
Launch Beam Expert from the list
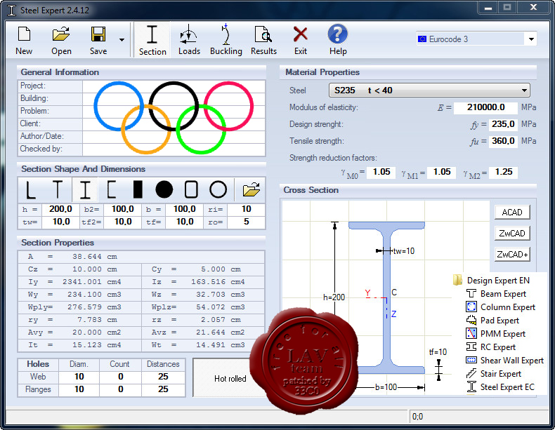coord(496,294)
